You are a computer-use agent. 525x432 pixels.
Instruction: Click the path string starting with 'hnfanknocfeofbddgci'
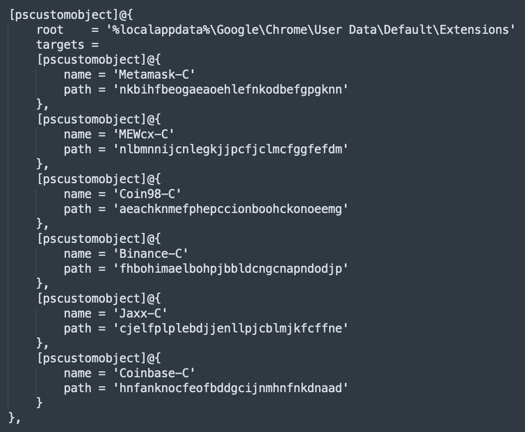pos(231,388)
